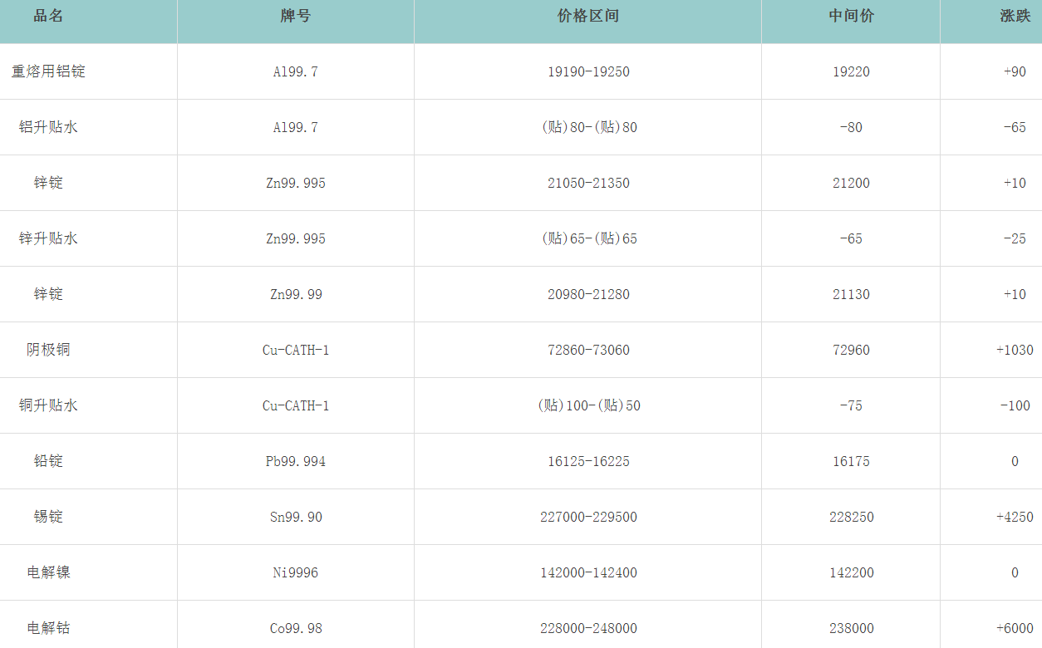1042x648 pixels.
Task: Select the middle price 228250
Action: 851,517
